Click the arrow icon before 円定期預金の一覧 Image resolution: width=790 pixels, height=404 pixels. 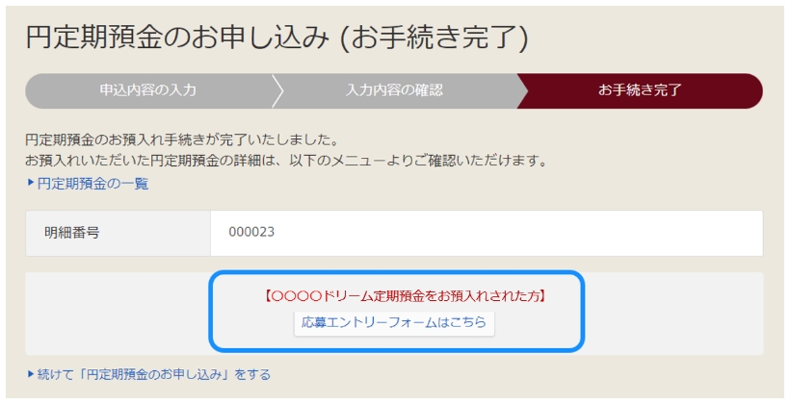tap(31, 183)
